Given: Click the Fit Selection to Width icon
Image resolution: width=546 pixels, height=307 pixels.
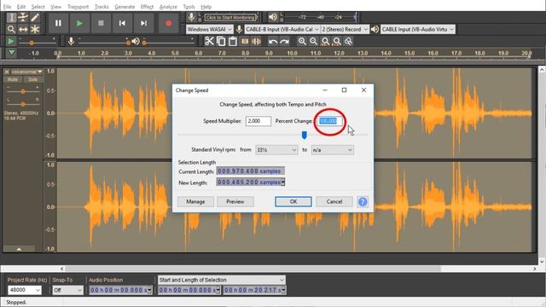Looking at the screenshot, I should tap(325, 42).
